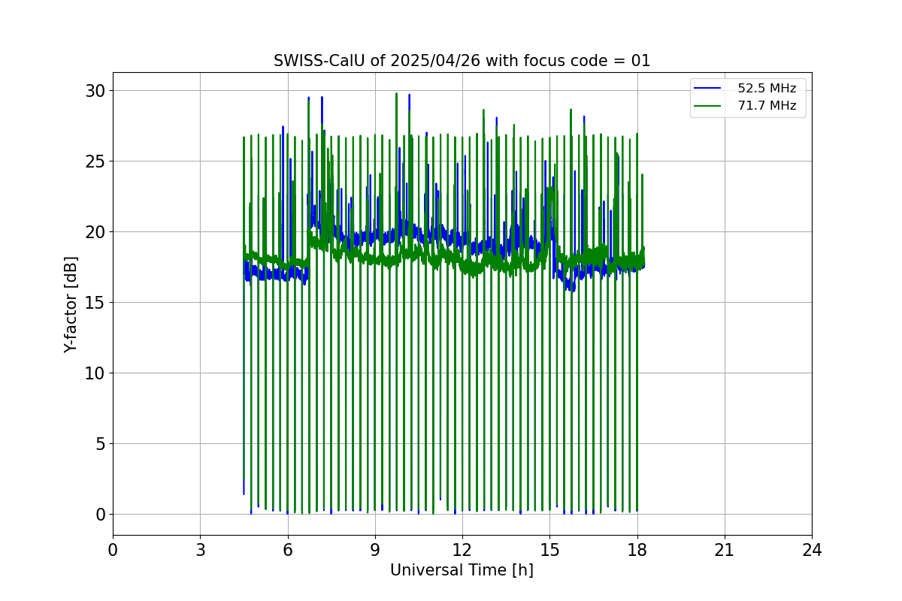
Task: Click the green line sample in legend
Action: pyautogui.click(x=709, y=106)
